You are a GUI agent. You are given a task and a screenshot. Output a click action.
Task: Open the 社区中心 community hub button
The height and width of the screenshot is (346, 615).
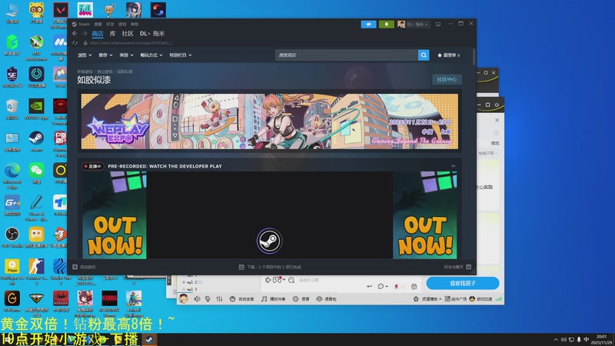point(447,79)
